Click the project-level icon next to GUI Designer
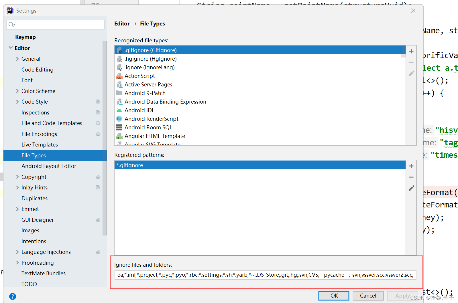 (98, 220)
